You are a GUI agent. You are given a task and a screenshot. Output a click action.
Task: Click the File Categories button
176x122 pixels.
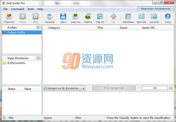(114, 88)
